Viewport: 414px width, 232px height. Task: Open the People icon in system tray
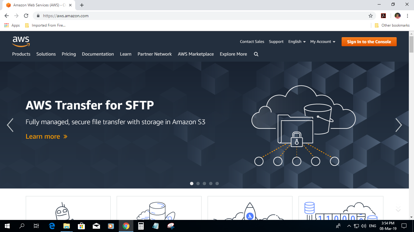tap(338, 226)
